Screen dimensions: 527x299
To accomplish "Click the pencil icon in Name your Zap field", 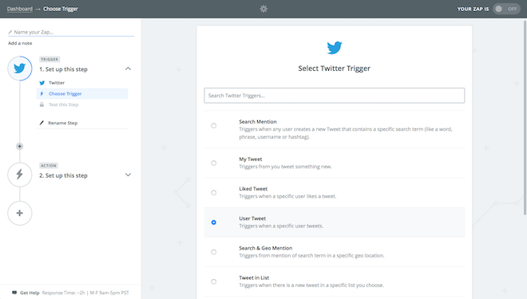I will (x=10, y=32).
